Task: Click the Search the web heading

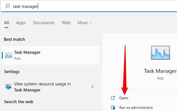Action: [19, 102]
